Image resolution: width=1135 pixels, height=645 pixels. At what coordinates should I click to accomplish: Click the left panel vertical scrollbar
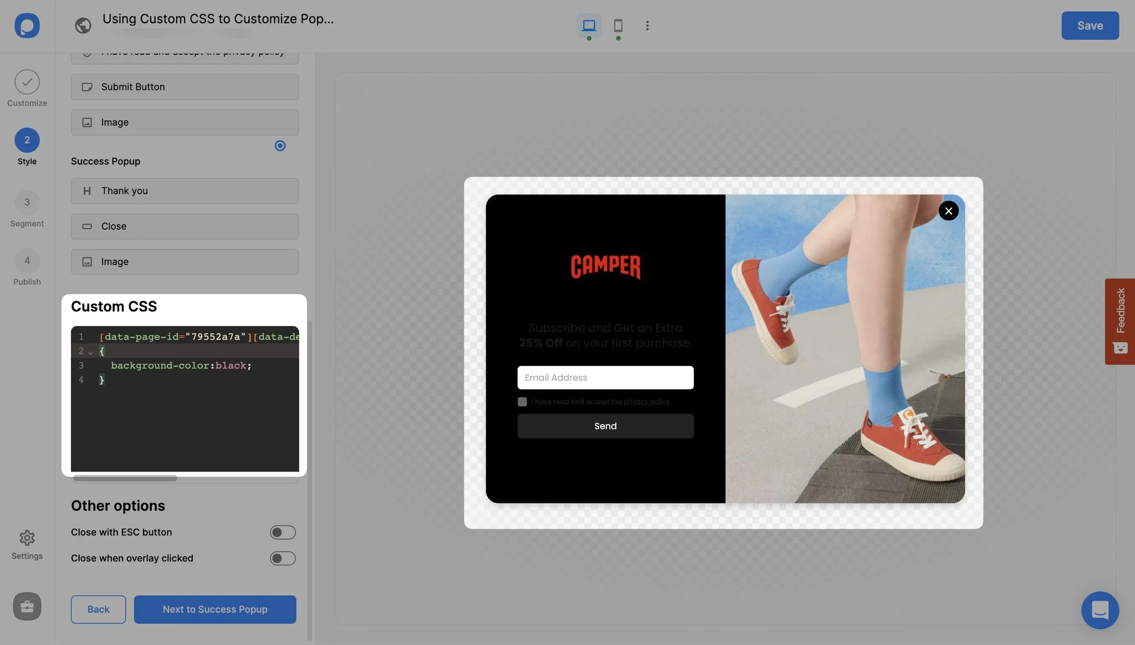pos(310,479)
